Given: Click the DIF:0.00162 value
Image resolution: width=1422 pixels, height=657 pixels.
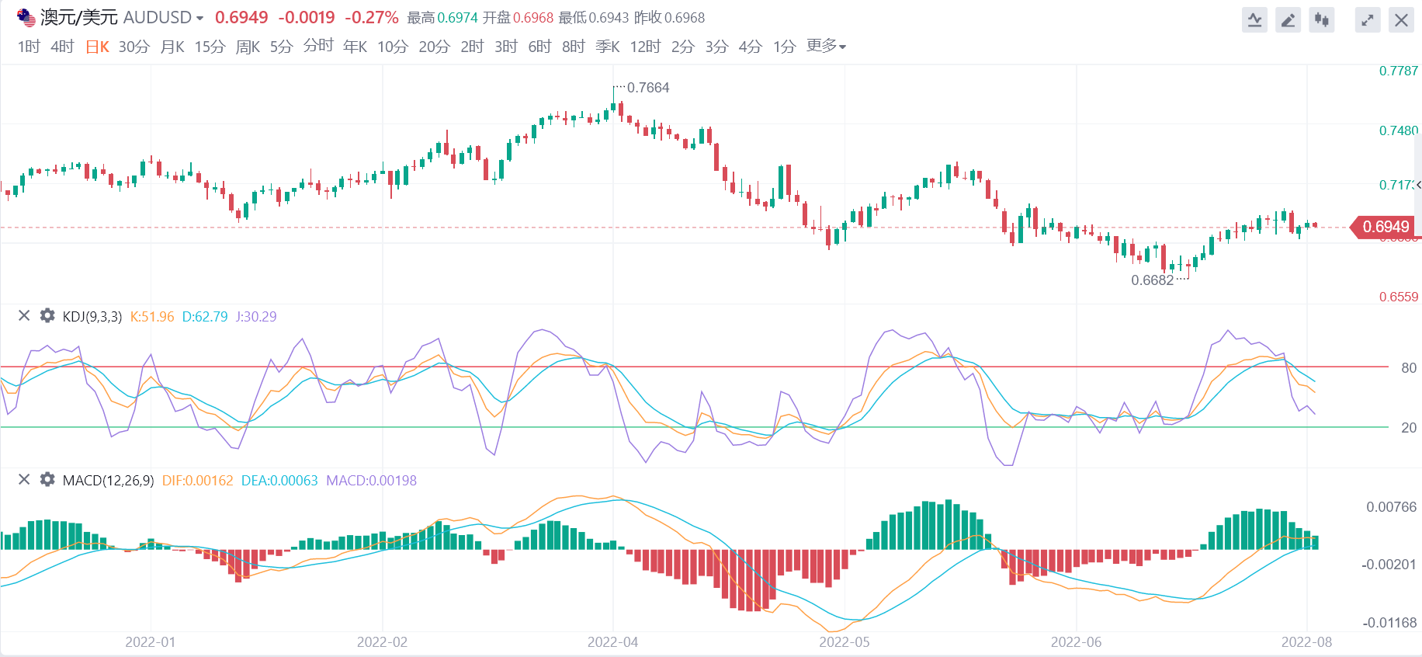Looking at the screenshot, I should coord(197,480).
